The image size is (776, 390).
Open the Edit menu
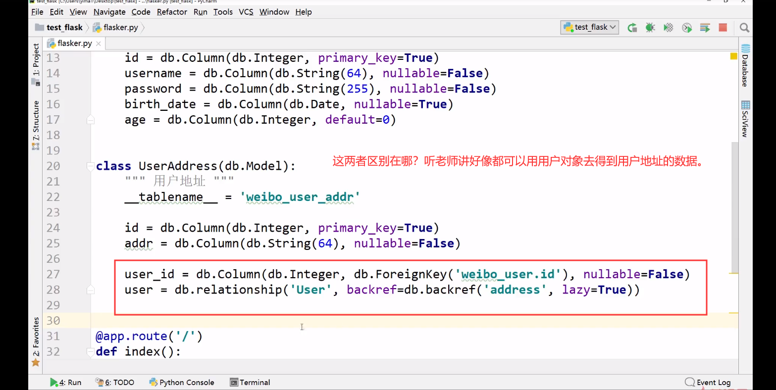pos(56,12)
